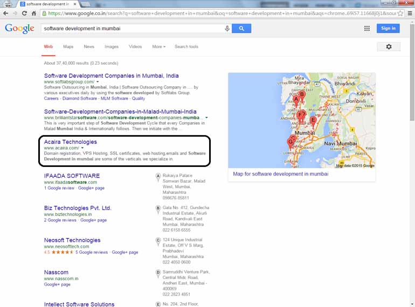Click map marker C pin beside Neosoft address
This screenshot has width=415, height=307.
tap(158, 241)
